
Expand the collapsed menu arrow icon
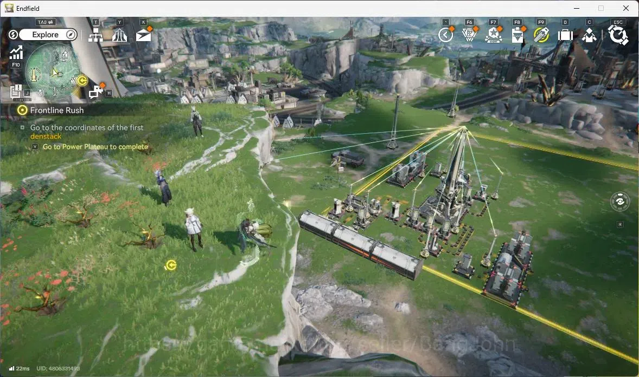pos(445,35)
